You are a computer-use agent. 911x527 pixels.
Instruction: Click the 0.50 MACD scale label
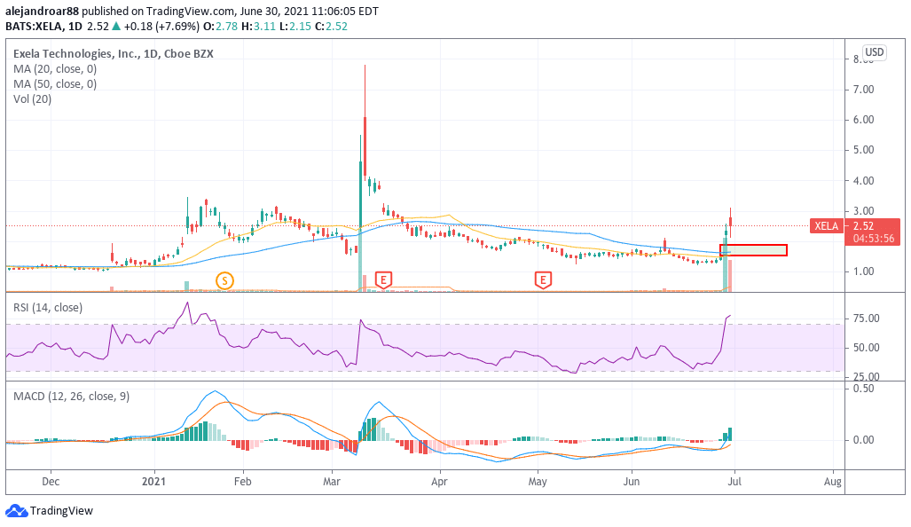863,388
